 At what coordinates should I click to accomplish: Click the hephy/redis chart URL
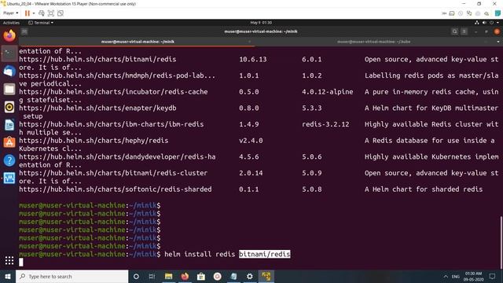(94, 141)
